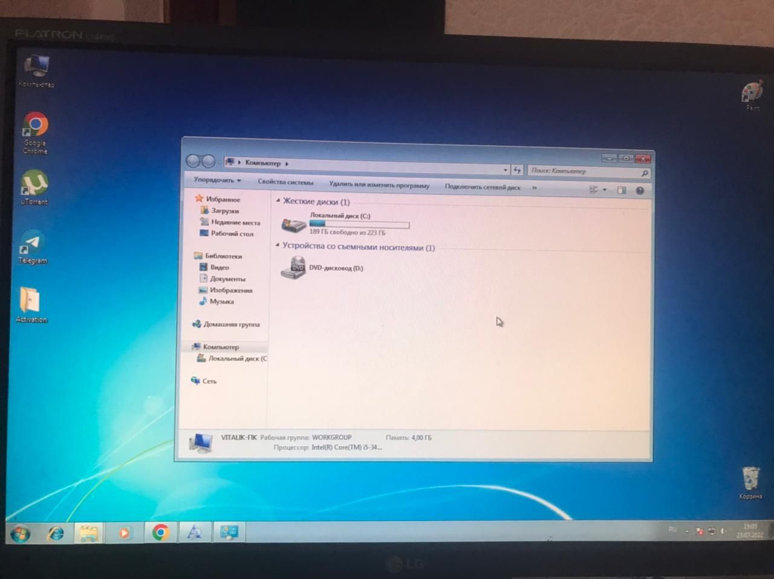
Task: Change the view with the view icon
Action: [x=593, y=190]
